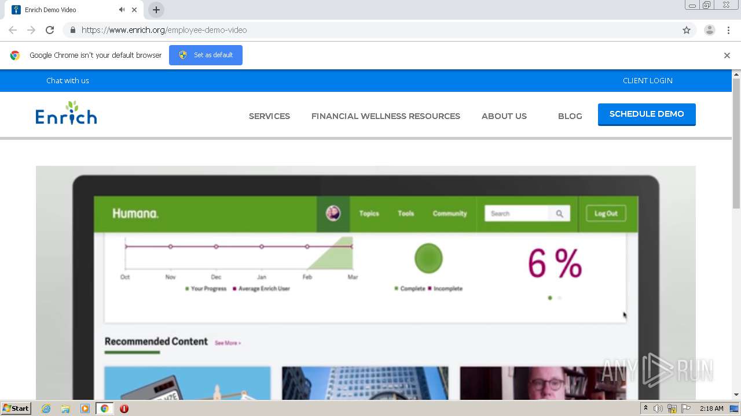Click the SCHEDULE DEMO button
Image resolution: width=741 pixels, height=416 pixels.
point(647,114)
